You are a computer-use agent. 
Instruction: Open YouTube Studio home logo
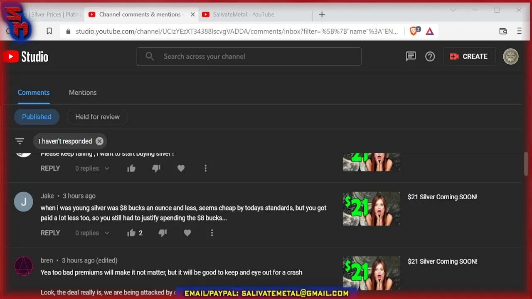pyautogui.click(x=26, y=56)
